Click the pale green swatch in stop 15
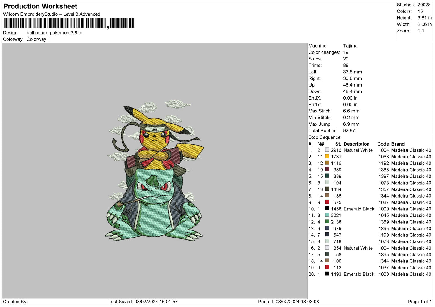 (x=327, y=241)
